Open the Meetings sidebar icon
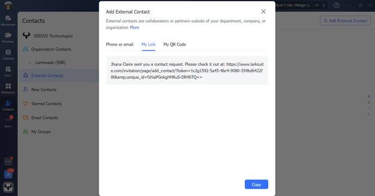This screenshot has width=375, height=196. coord(8,37)
